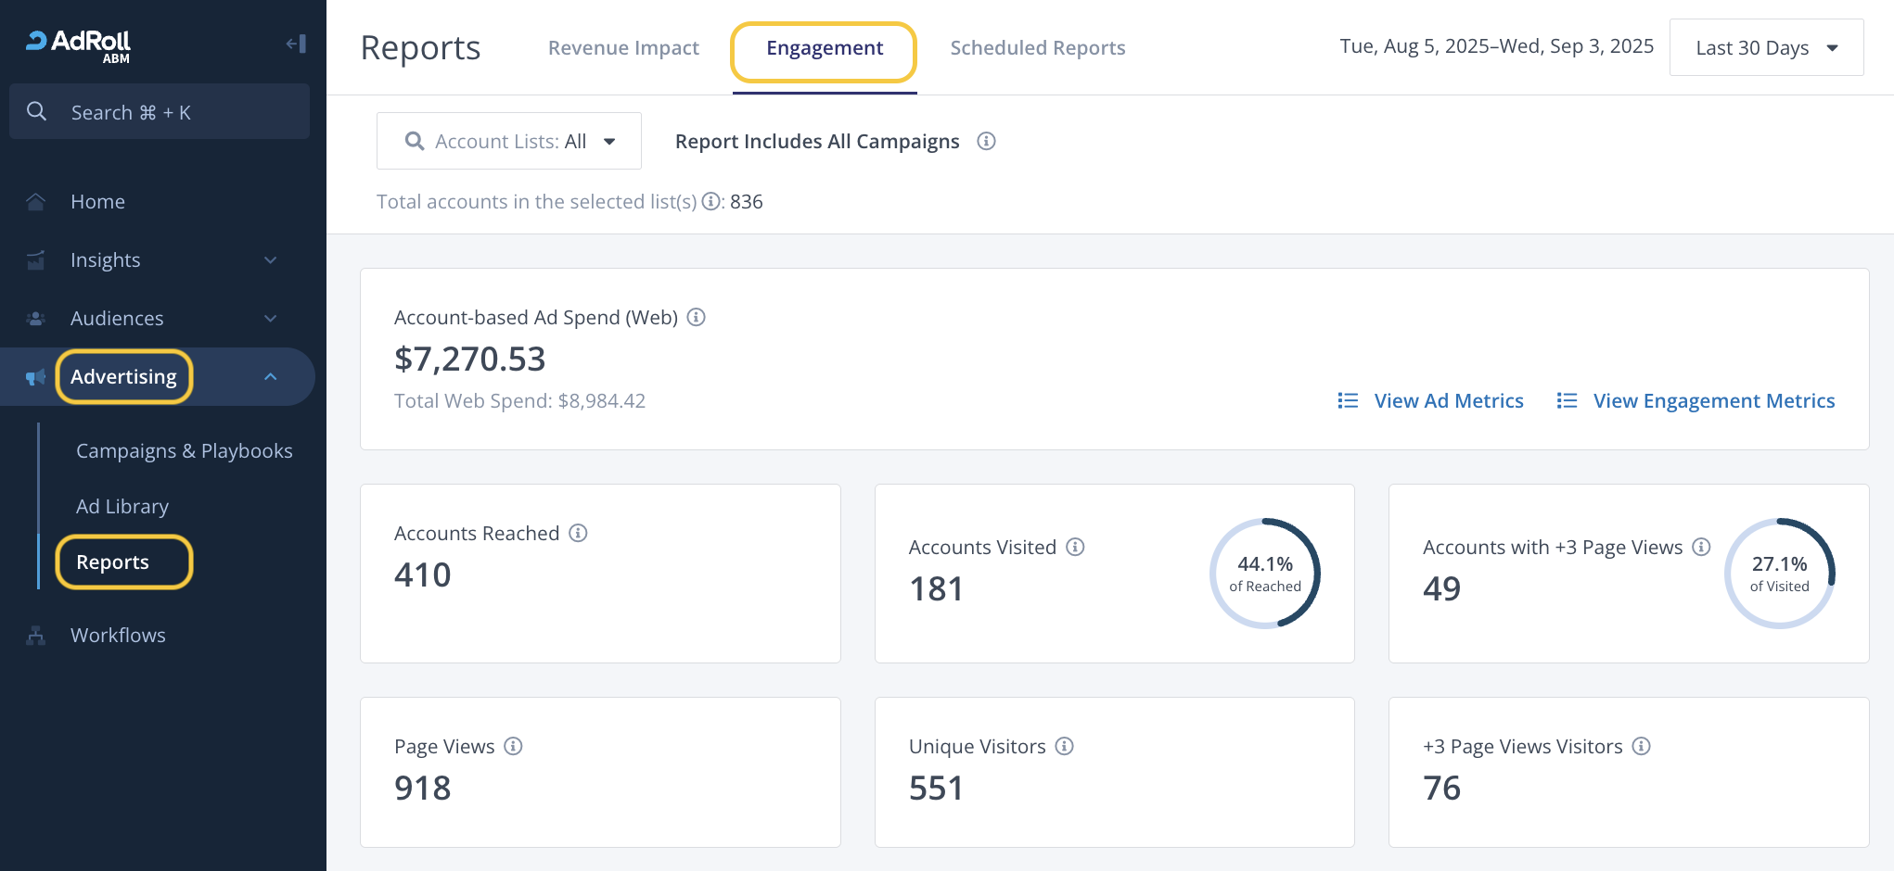Viewport: 1894px width, 871px height.
Task: Click info icon beside Page Views
Action: point(513,746)
